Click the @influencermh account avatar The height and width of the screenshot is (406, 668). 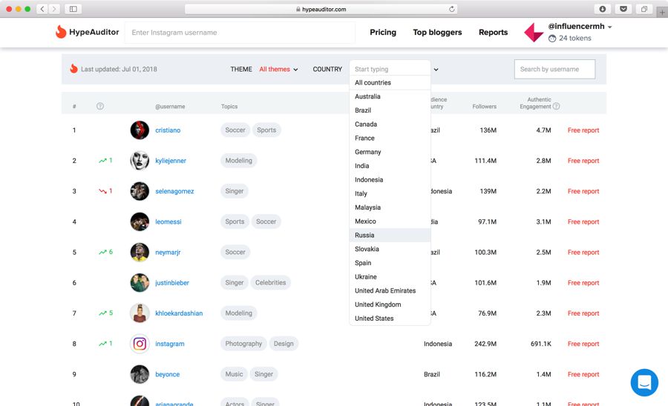(x=534, y=33)
